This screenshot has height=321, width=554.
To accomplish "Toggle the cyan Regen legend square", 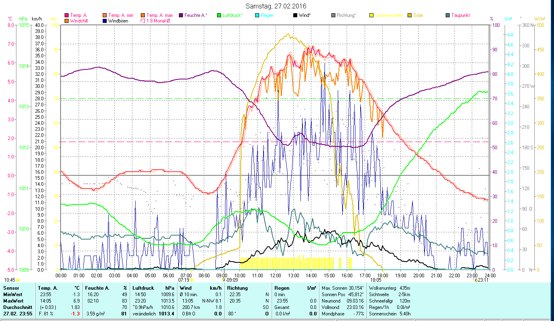I will point(257,16).
